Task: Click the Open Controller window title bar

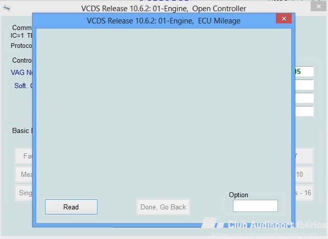Action: pyautogui.click(x=163, y=8)
